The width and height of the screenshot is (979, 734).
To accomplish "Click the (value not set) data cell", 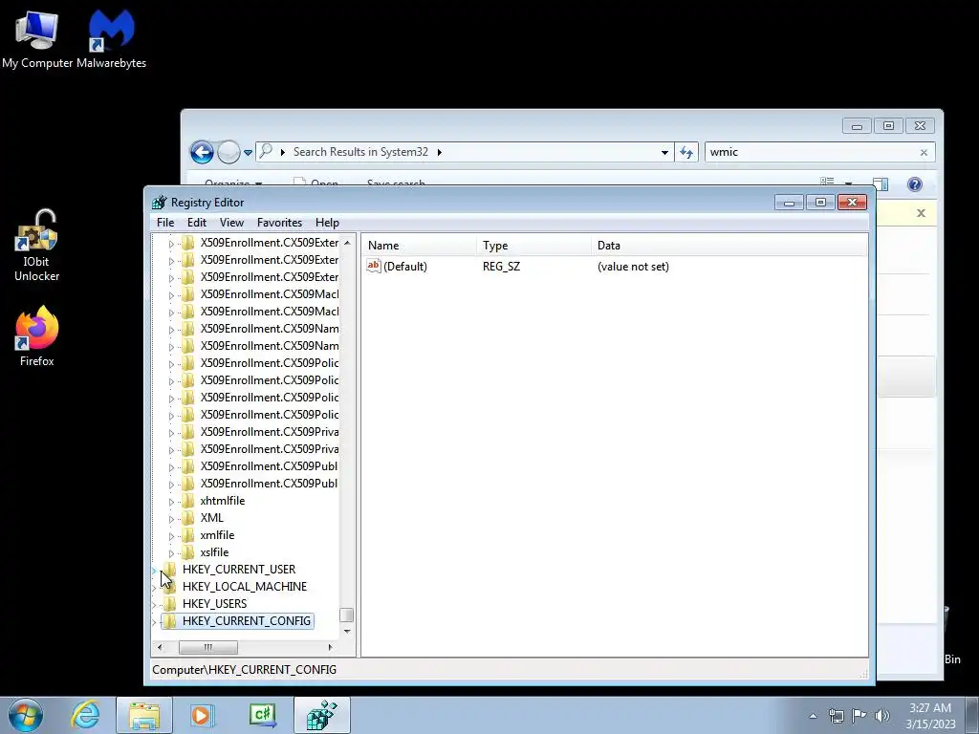I will click(x=633, y=267).
